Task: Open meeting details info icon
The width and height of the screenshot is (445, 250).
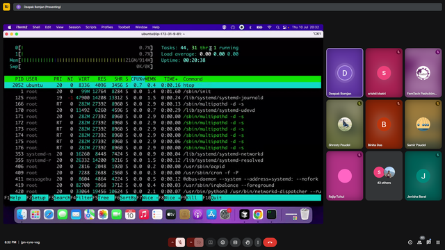Action: click(410, 242)
